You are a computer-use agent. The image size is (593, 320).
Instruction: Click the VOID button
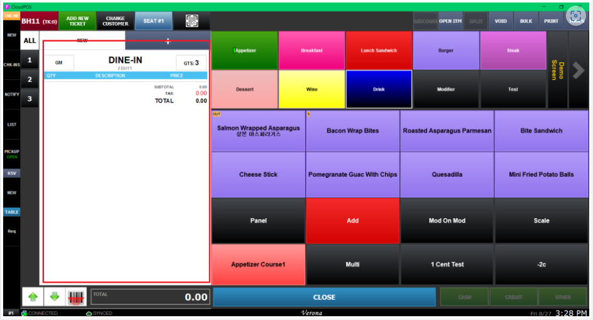point(500,21)
